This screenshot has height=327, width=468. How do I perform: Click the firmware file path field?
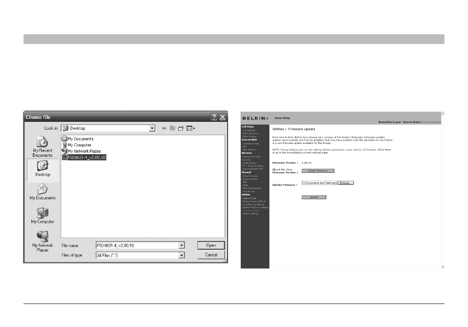[x=319, y=183]
